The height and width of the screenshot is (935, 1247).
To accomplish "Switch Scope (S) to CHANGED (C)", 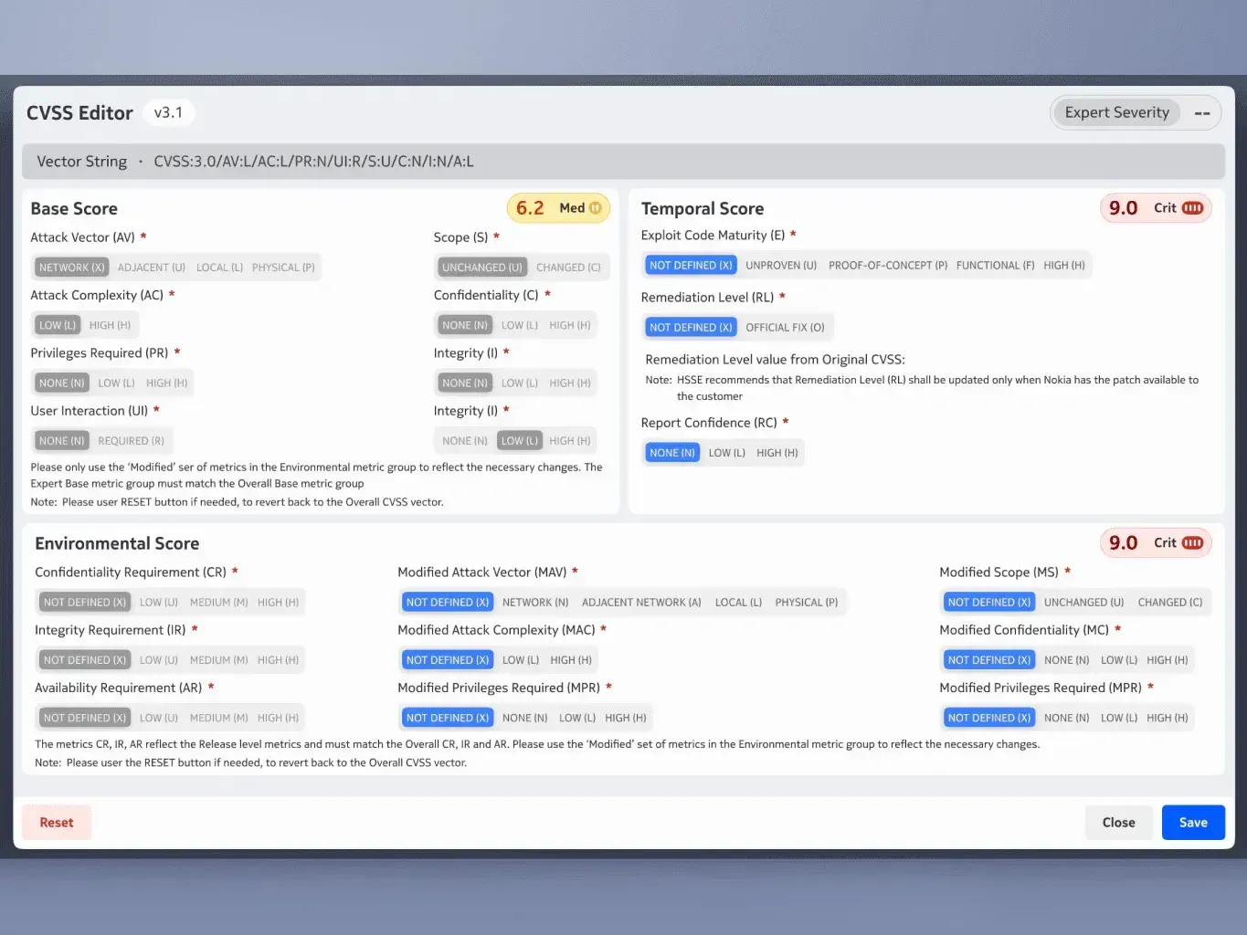I will click(568, 268).
